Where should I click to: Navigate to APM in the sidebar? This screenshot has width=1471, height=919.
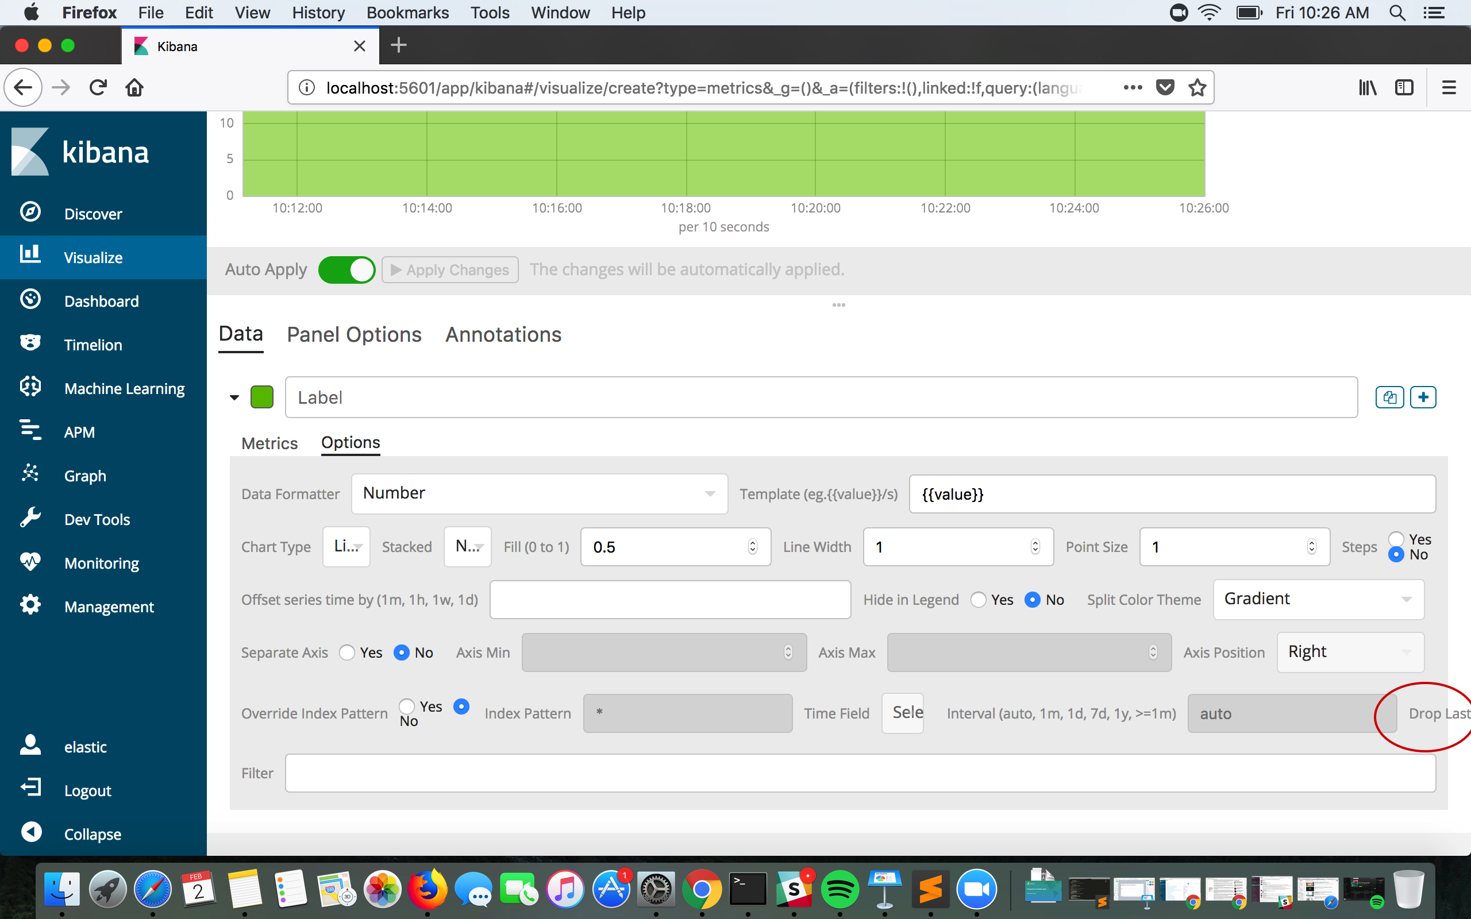78,432
